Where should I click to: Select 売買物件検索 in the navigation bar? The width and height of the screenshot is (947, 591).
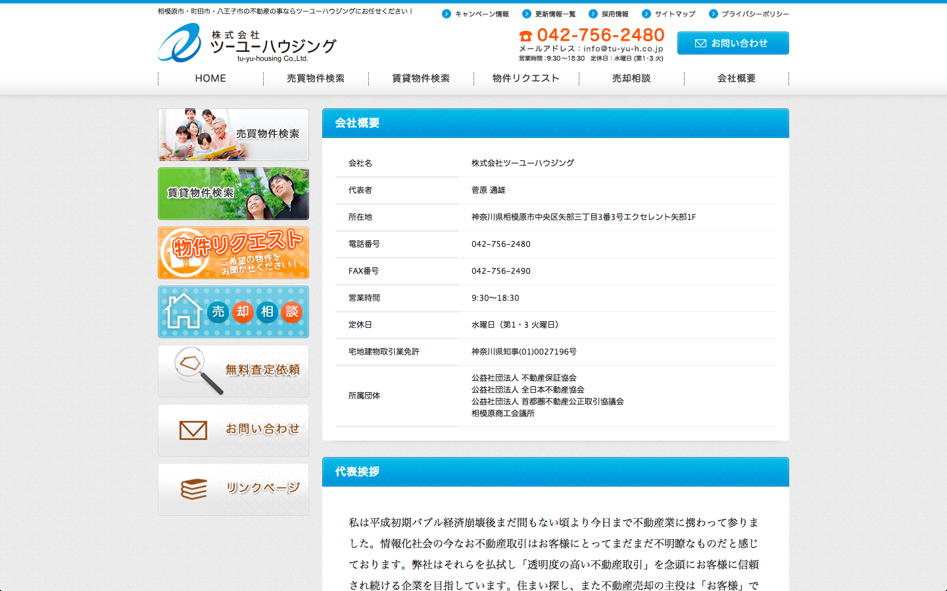pyautogui.click(x=316, y=78)
